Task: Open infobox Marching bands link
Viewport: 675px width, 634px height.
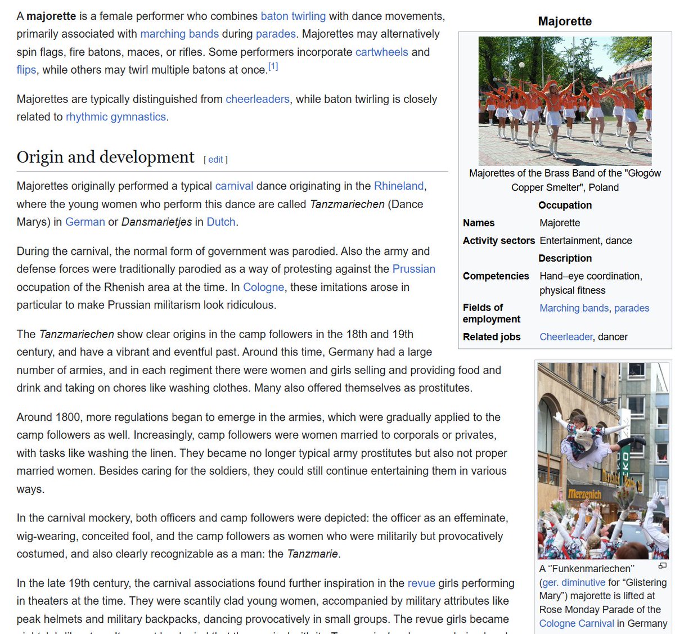Action: point(574,308)
